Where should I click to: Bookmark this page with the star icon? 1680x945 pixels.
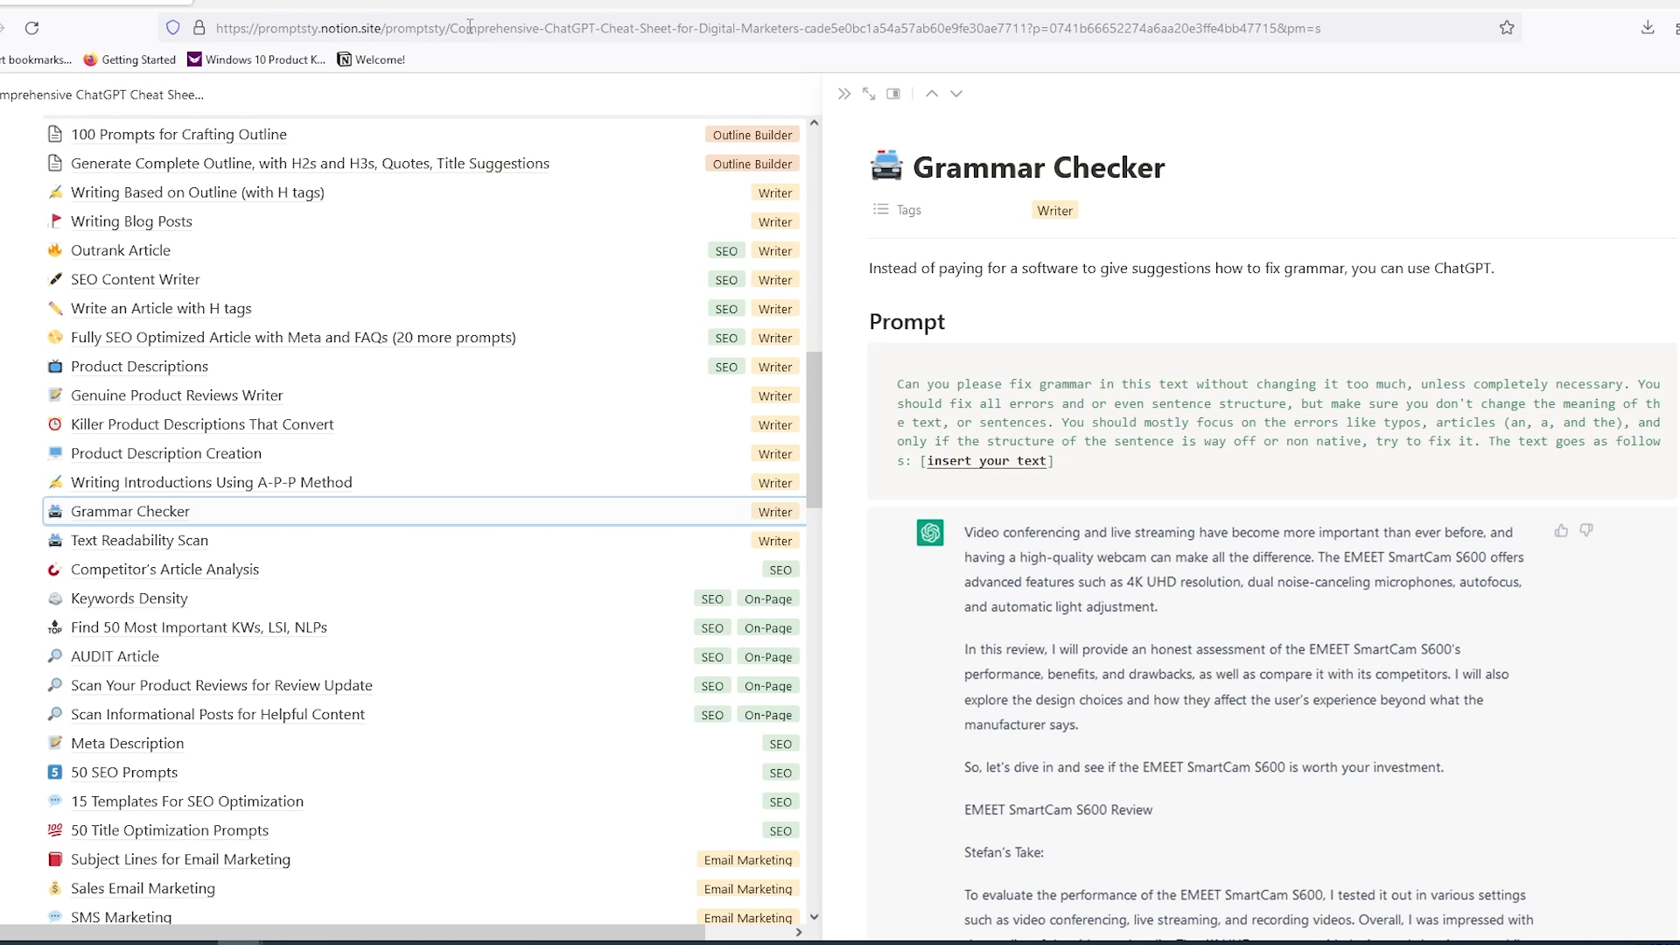[1508, 27]
